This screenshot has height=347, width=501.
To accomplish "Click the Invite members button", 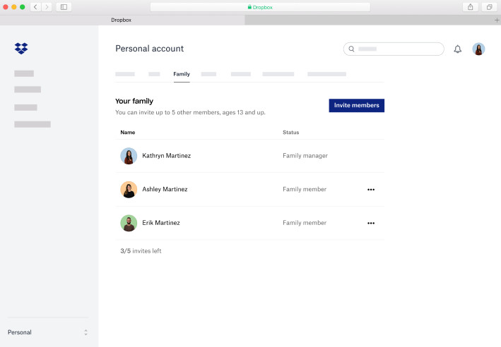I will (x=357, y=105).
